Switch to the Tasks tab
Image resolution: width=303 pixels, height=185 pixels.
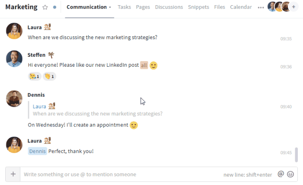point(124,7)
